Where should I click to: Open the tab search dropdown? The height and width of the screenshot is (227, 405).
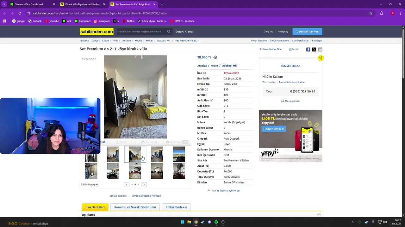click(4, 4)
